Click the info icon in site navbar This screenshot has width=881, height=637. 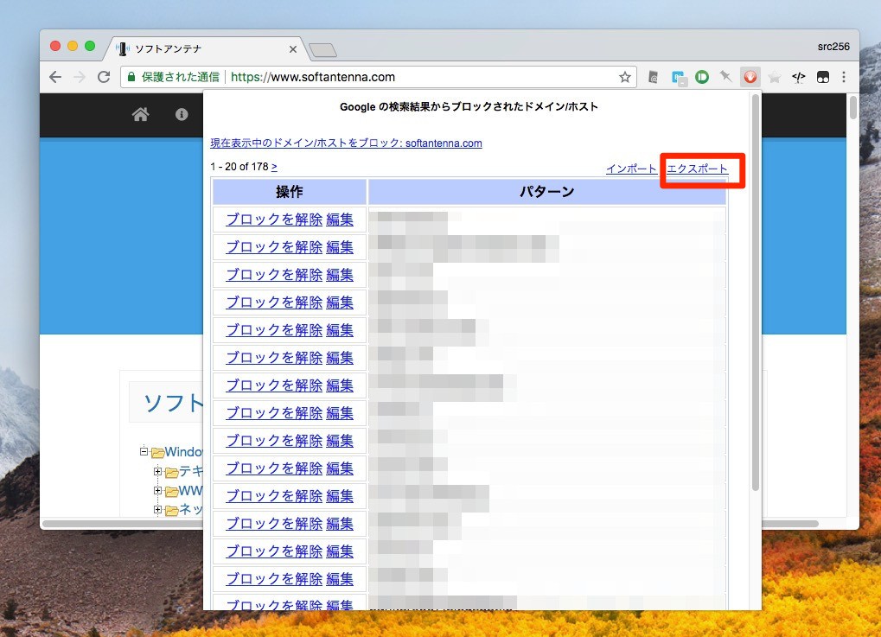[x=182, y=114]
